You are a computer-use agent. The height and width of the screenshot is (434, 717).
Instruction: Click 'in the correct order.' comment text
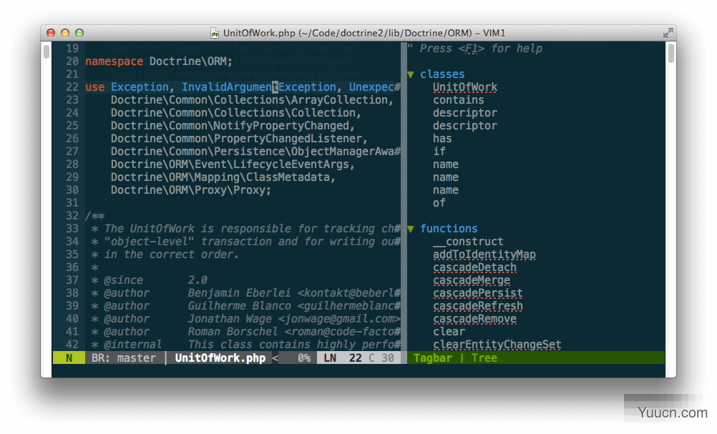tap(172, 255)
